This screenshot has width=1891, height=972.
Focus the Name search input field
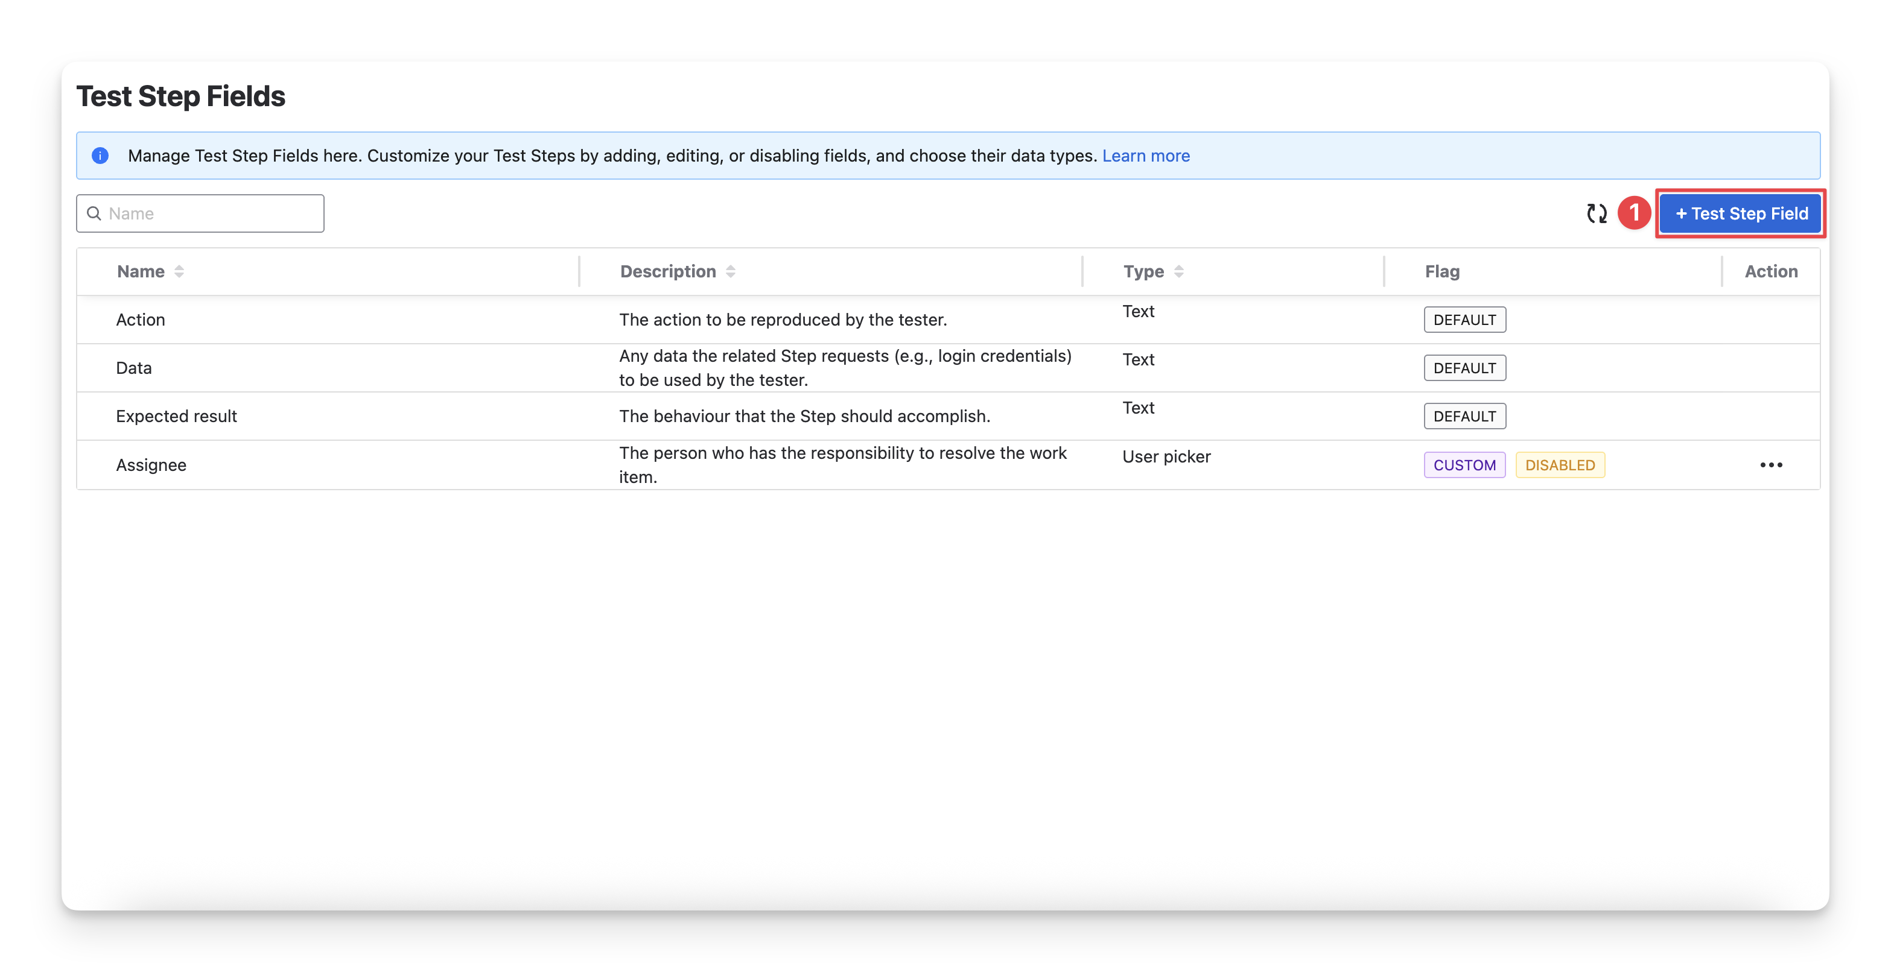point(213,213)
